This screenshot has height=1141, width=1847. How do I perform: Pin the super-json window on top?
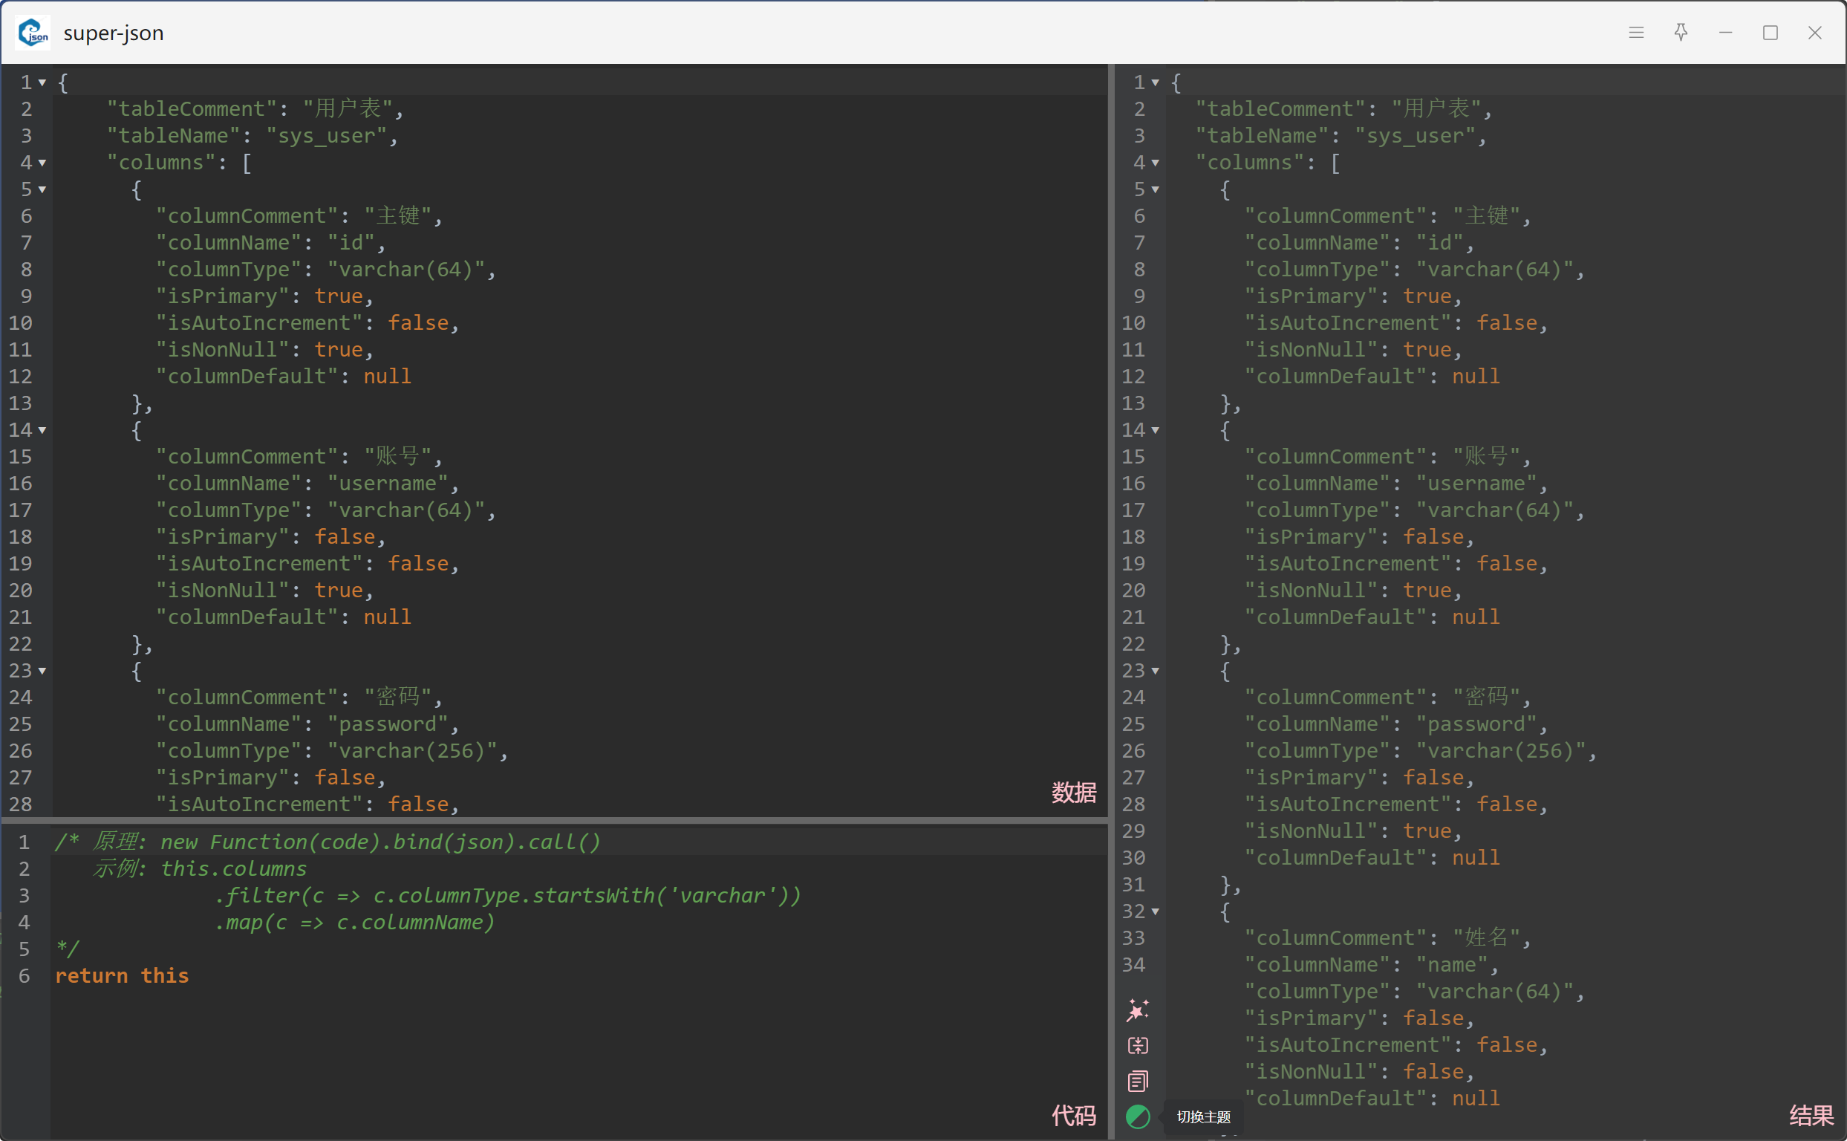pos(1681,33)
